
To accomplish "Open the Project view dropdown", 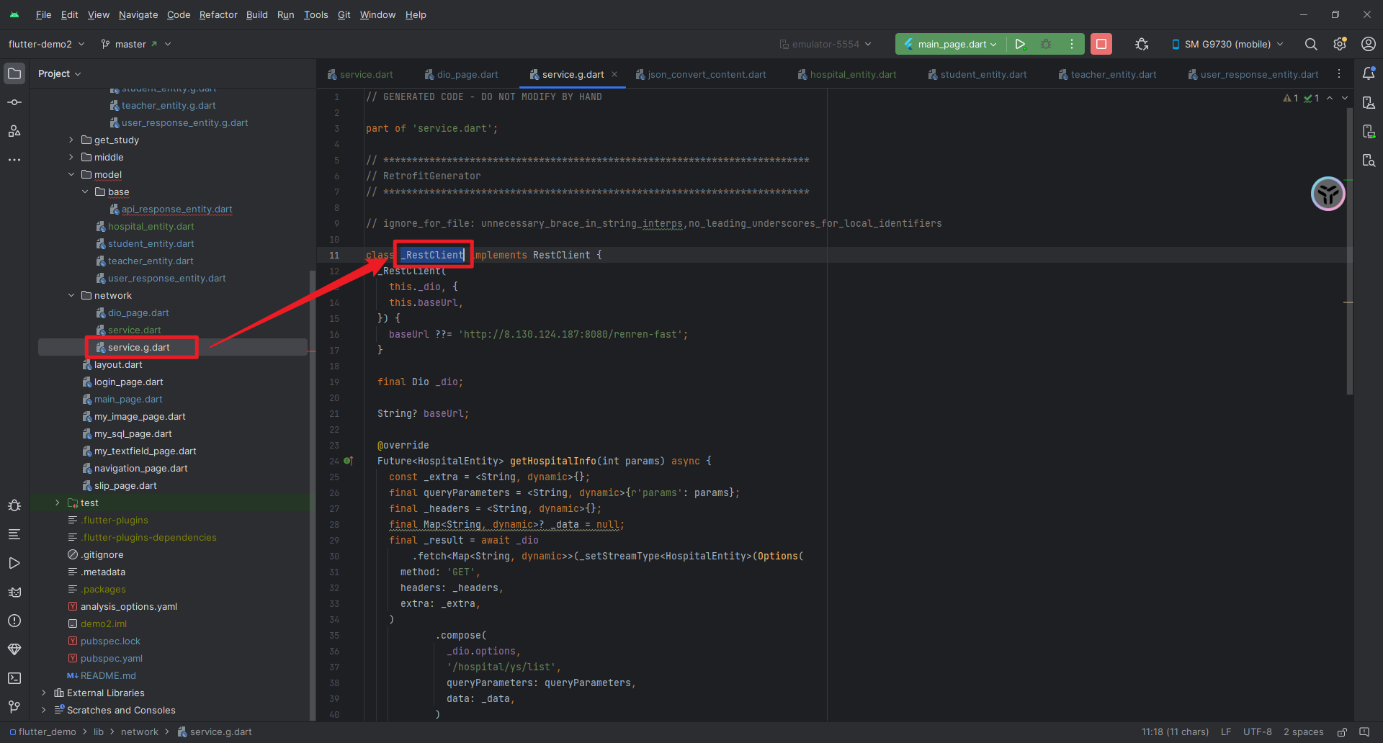I will pyautogui.click(x=59, y=73).
